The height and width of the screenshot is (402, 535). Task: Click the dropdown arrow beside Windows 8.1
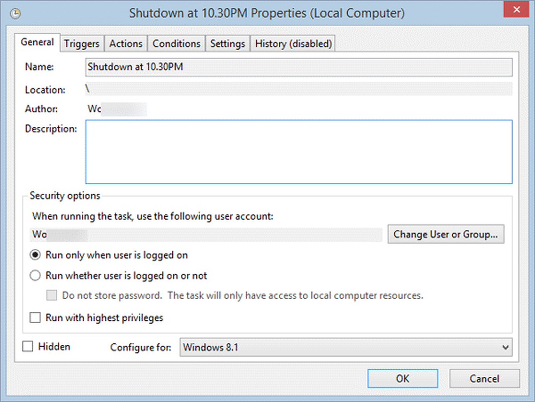click(x=506, y=348)
